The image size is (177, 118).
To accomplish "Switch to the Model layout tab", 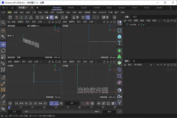I will 71,8.
